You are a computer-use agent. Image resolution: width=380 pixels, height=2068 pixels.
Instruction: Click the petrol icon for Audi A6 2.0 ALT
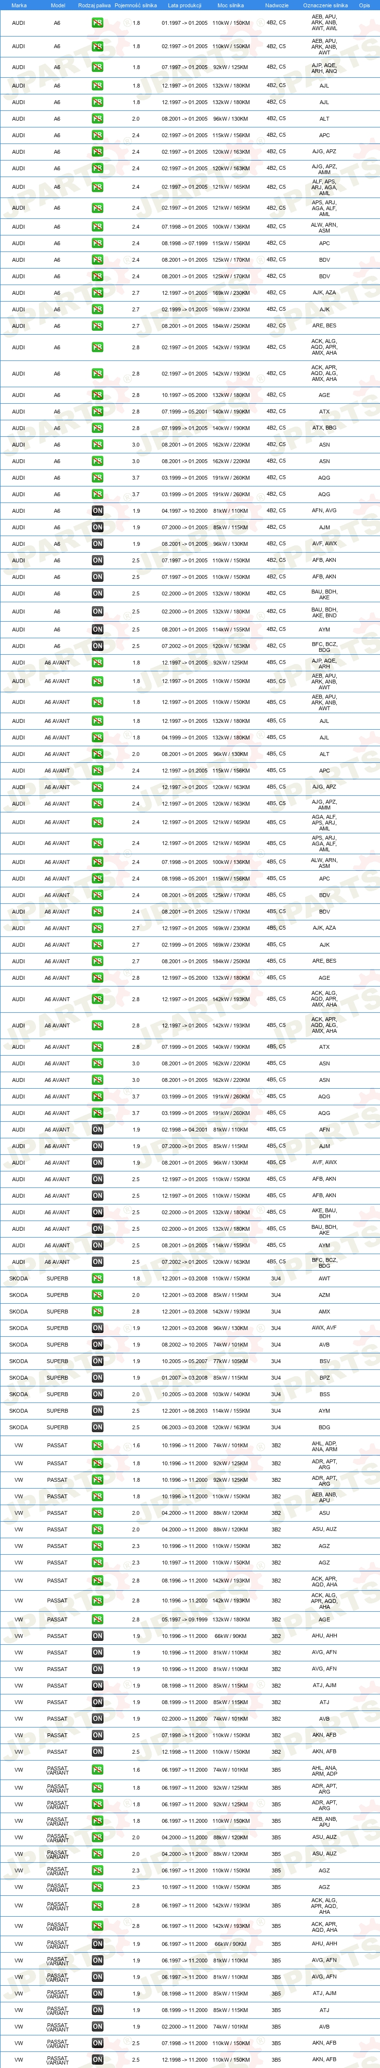pos(97,119)
